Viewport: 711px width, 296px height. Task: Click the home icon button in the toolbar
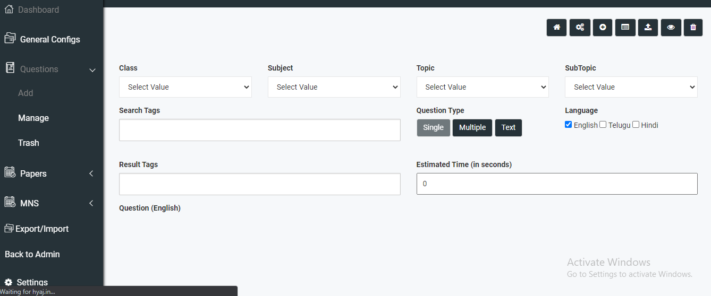(556, 28)
